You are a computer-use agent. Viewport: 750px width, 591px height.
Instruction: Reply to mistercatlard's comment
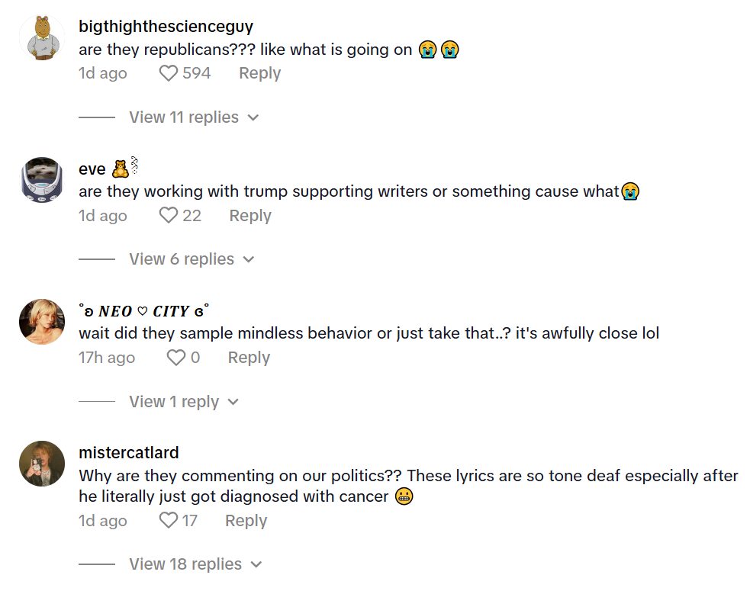point(245,519)
